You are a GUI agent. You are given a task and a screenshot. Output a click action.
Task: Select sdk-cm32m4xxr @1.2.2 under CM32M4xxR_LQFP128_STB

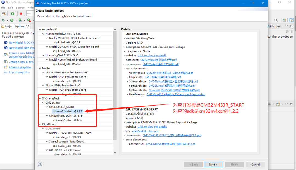67,120
